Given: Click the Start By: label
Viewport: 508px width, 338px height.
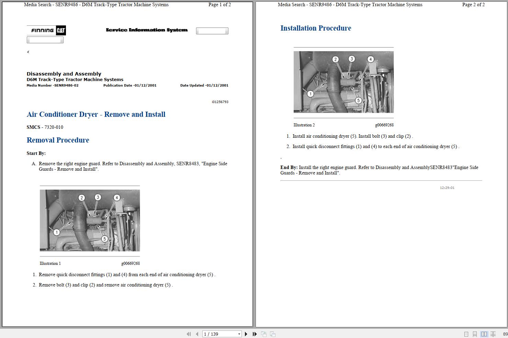Looking at the screenshot, I should point(36,153).
